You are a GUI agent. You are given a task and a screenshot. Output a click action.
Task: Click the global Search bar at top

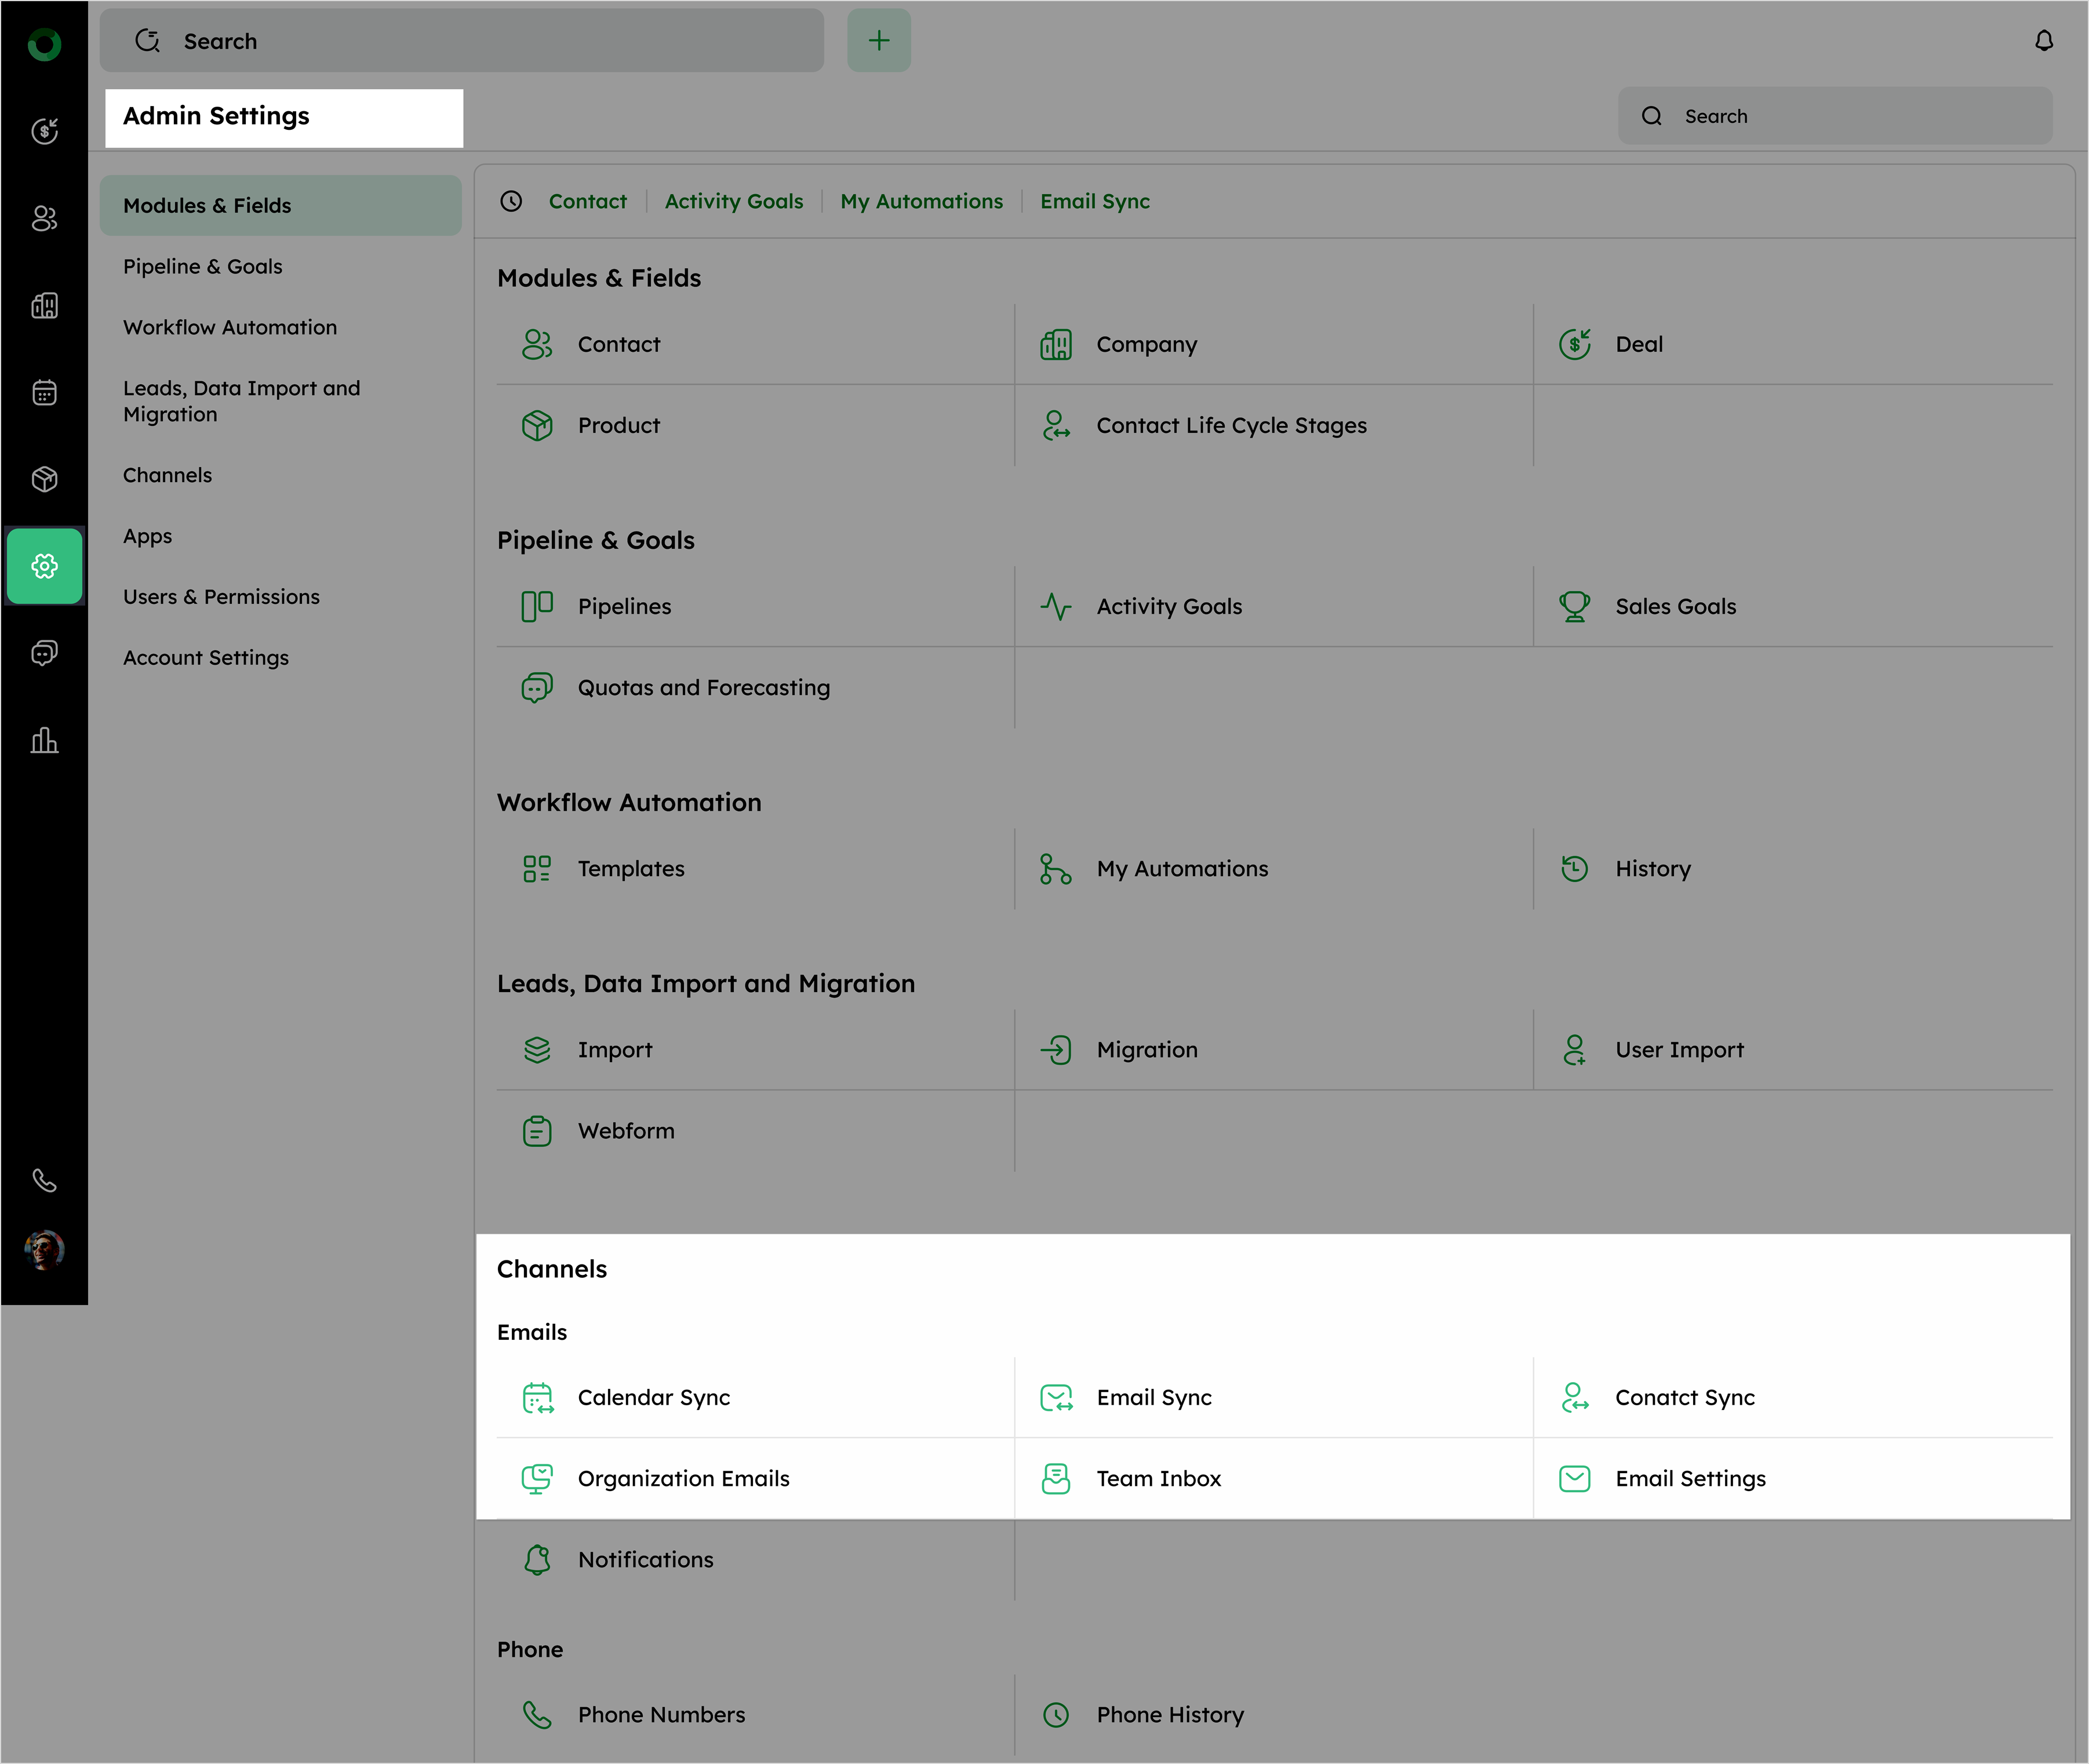[x=461, y=41]
